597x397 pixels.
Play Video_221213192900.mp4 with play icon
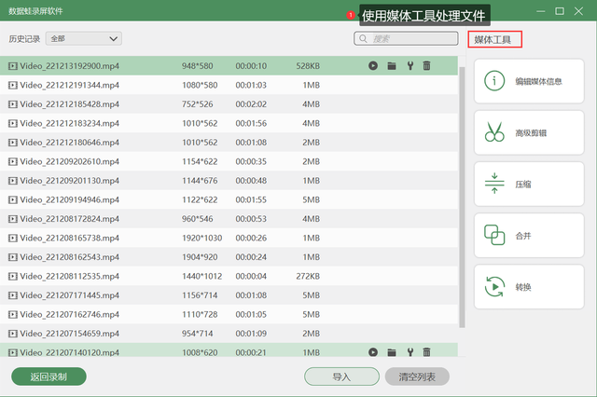[373, 66]
